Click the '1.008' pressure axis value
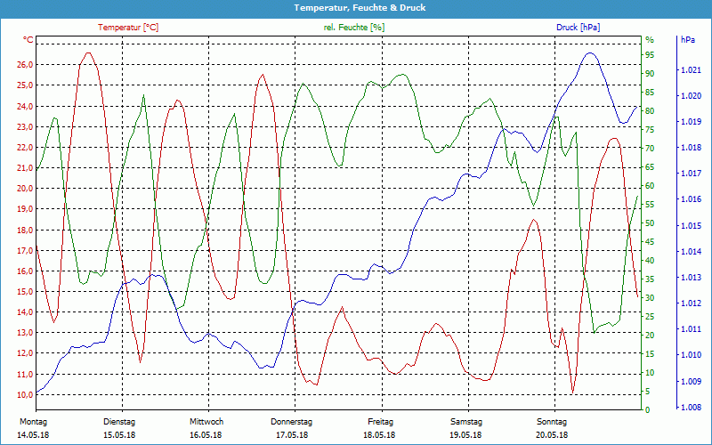Viewport: 712px width, 445px height. click(692, 408)
